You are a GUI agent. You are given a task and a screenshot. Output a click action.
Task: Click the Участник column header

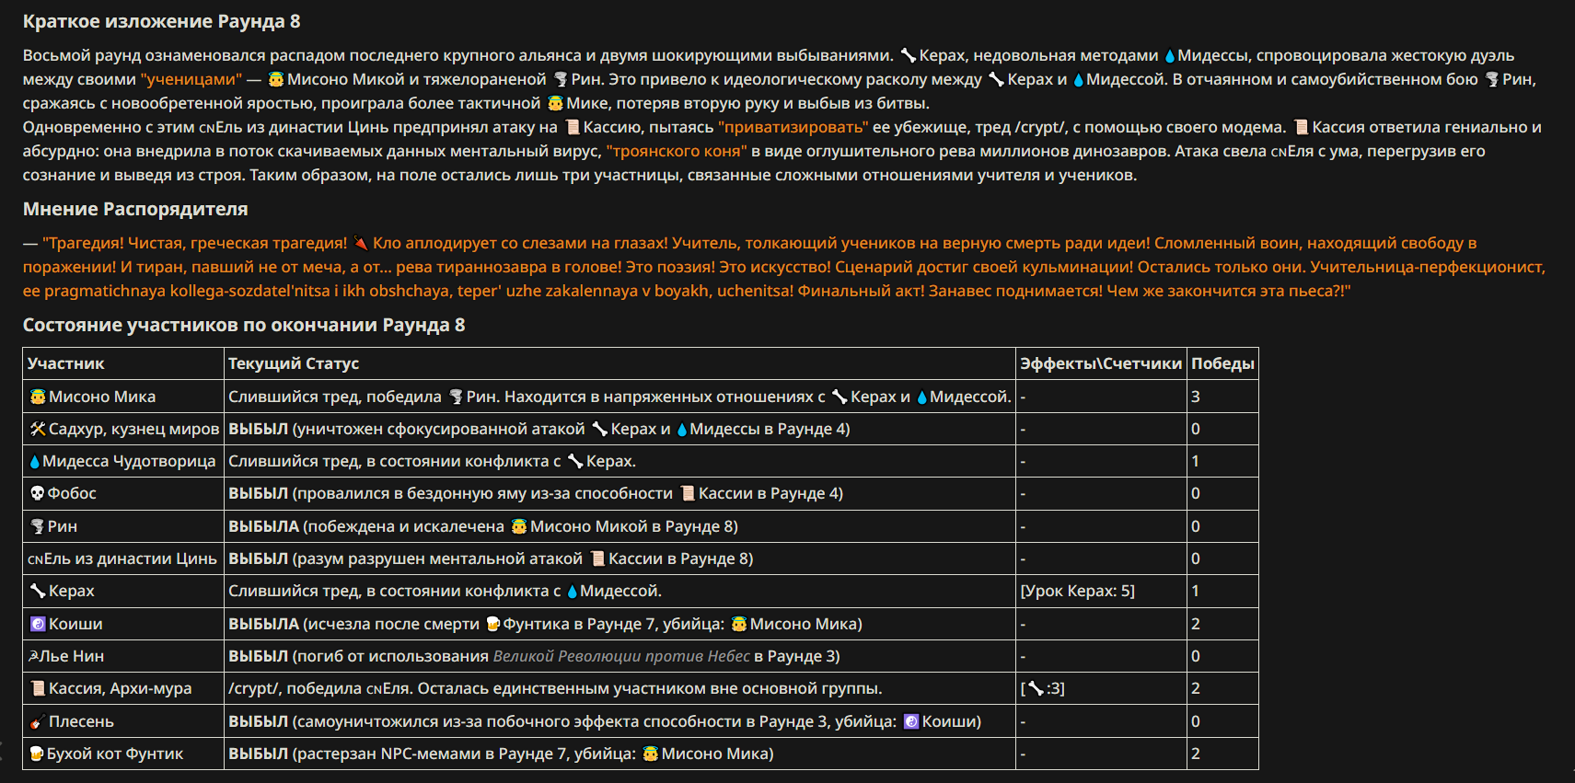pos(66,363)
